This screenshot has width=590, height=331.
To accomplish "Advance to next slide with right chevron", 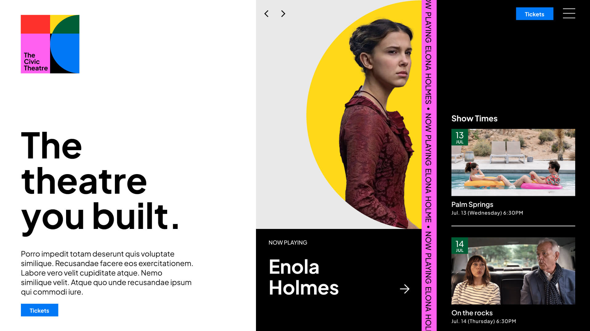I will pos(283,14).
